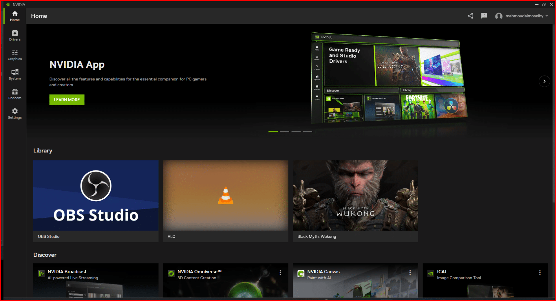The width and height of the screenshot is (556, 301).
Task: Click the mahmoudalmoselhy username
Action: click(x=524, y=16)
